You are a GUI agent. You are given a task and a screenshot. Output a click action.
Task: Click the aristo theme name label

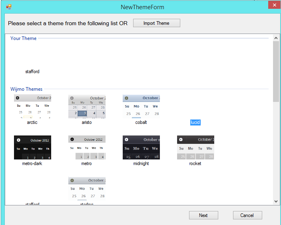pos(87,122)
